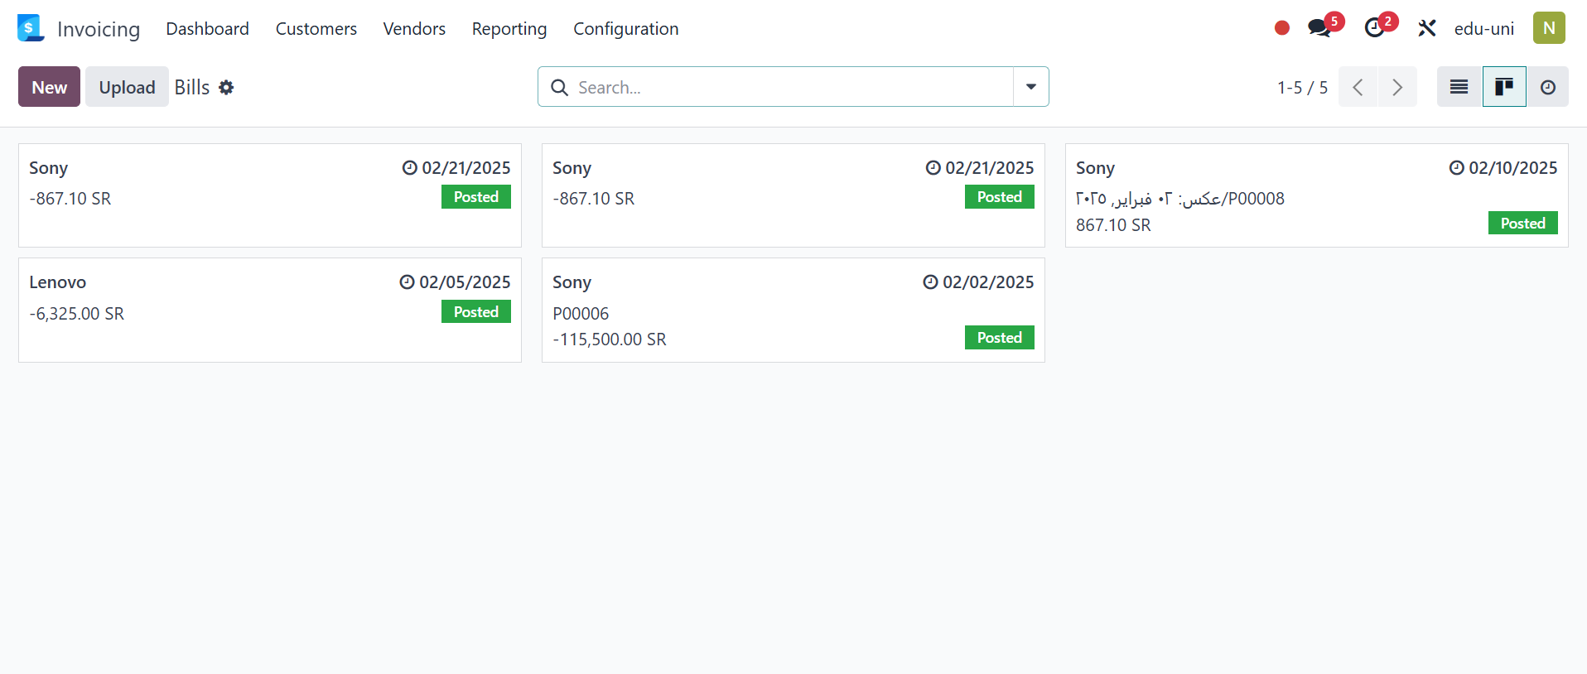1587x674 pixels.
Task: Open the Reporting menu
Action: coord(509,29)
